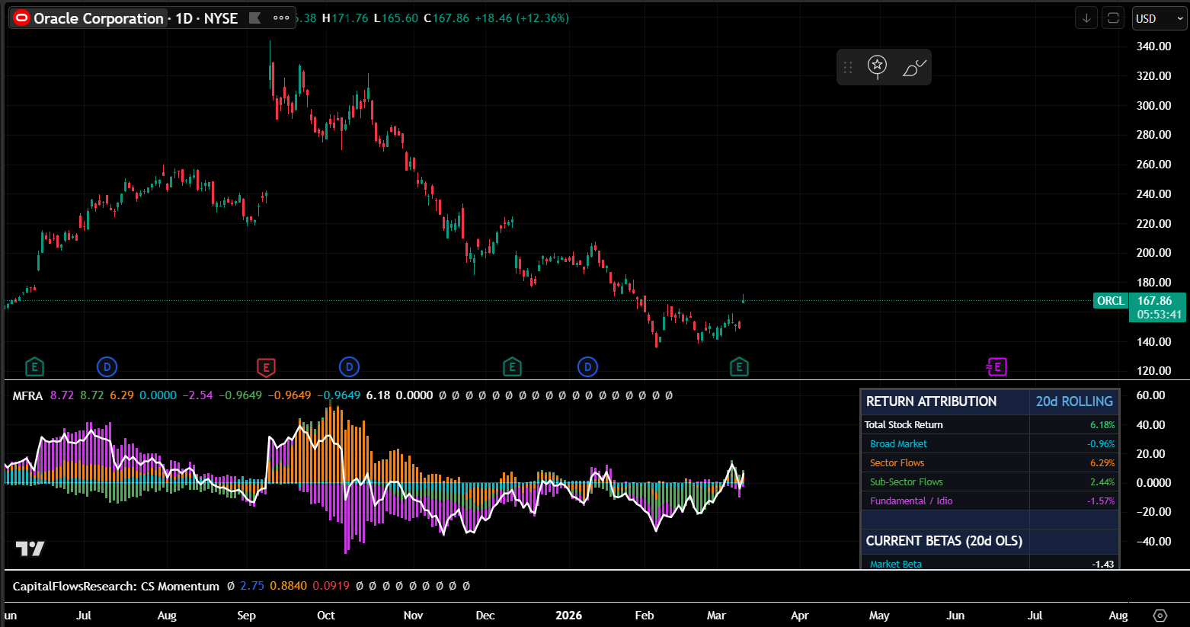This screenshot has width=1190, height=627.
Task: Click the -1.57% fundamental value
Action: pyautogui.click(x=1101, y=501)
